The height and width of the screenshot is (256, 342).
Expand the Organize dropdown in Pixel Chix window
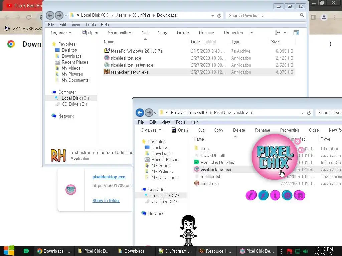point(151,130)
